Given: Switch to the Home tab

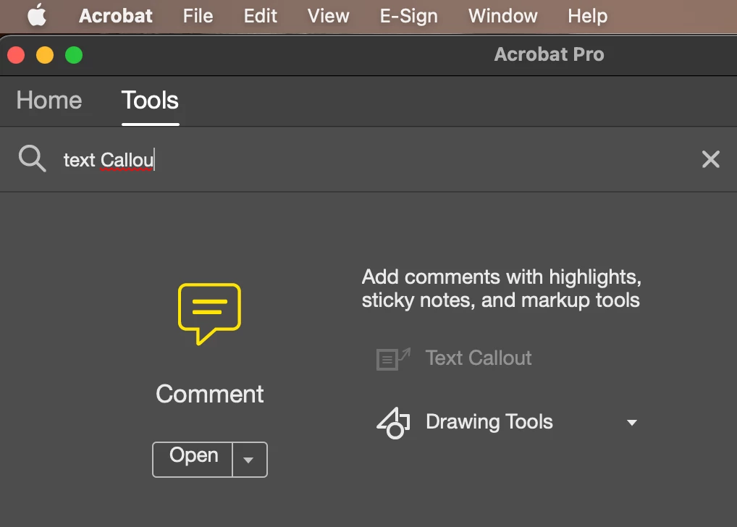Looking at the screenshot, I should tap(49, 100).
